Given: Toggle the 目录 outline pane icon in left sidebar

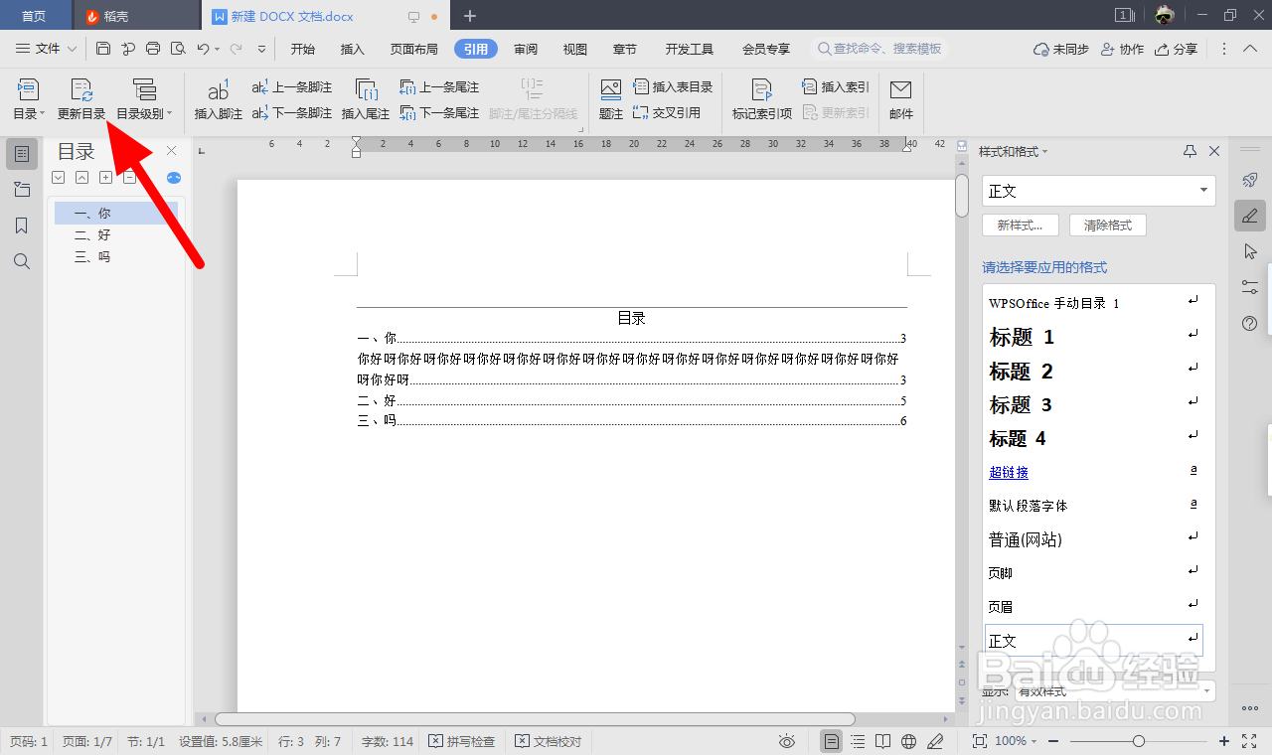Looking at the screenshot, I should point(22,154).
